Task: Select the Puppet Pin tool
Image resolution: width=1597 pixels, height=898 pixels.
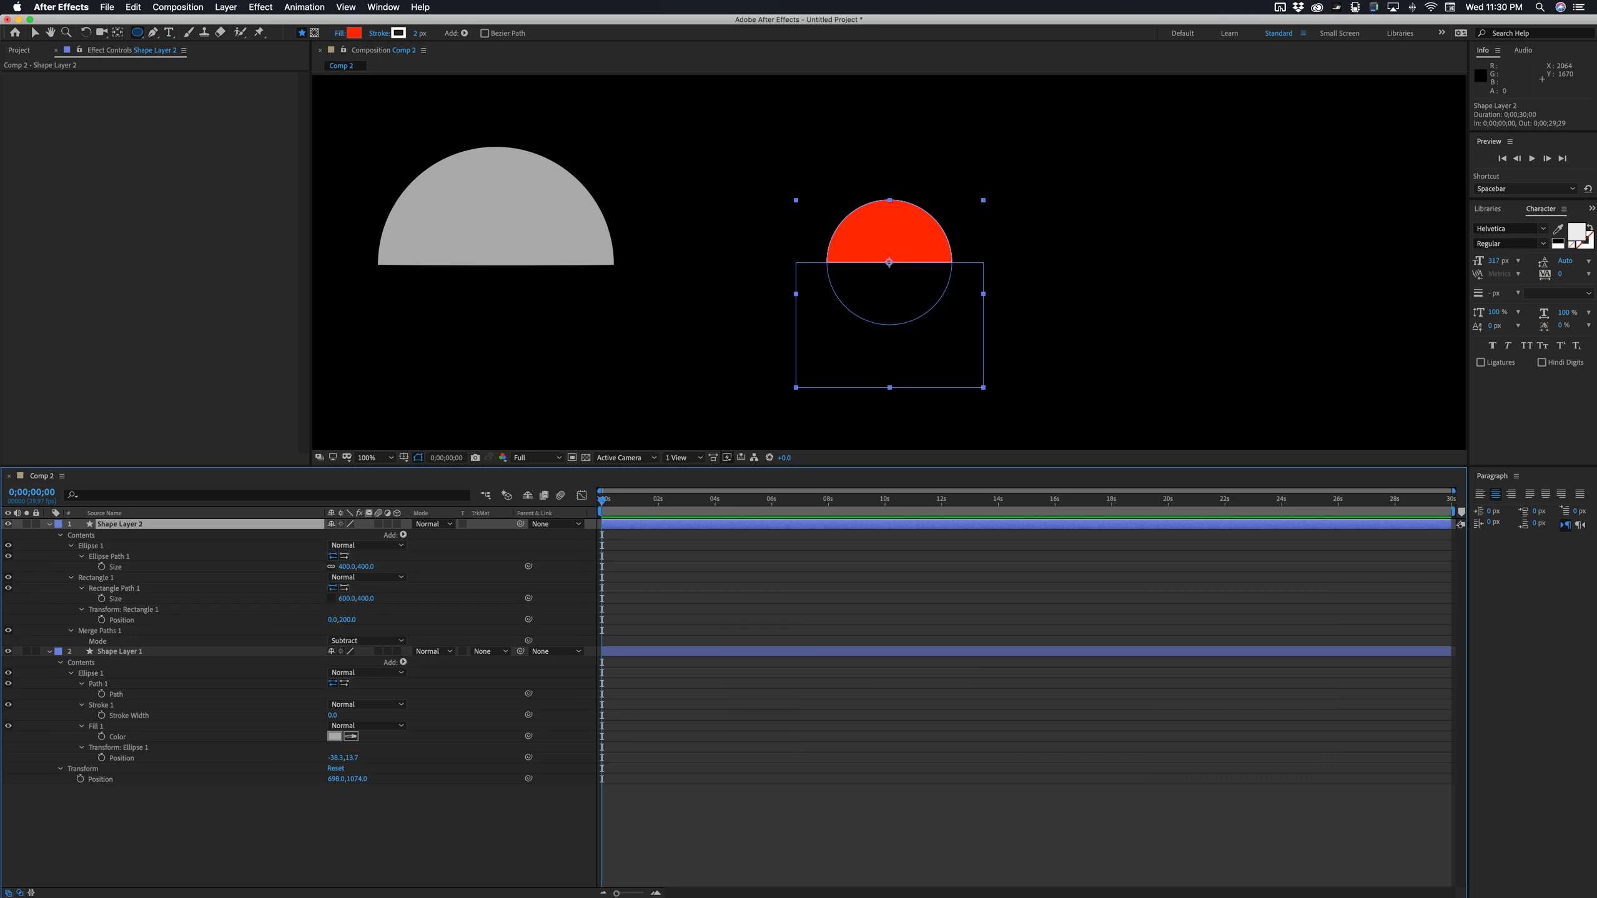Action: (x=259, y=32)
